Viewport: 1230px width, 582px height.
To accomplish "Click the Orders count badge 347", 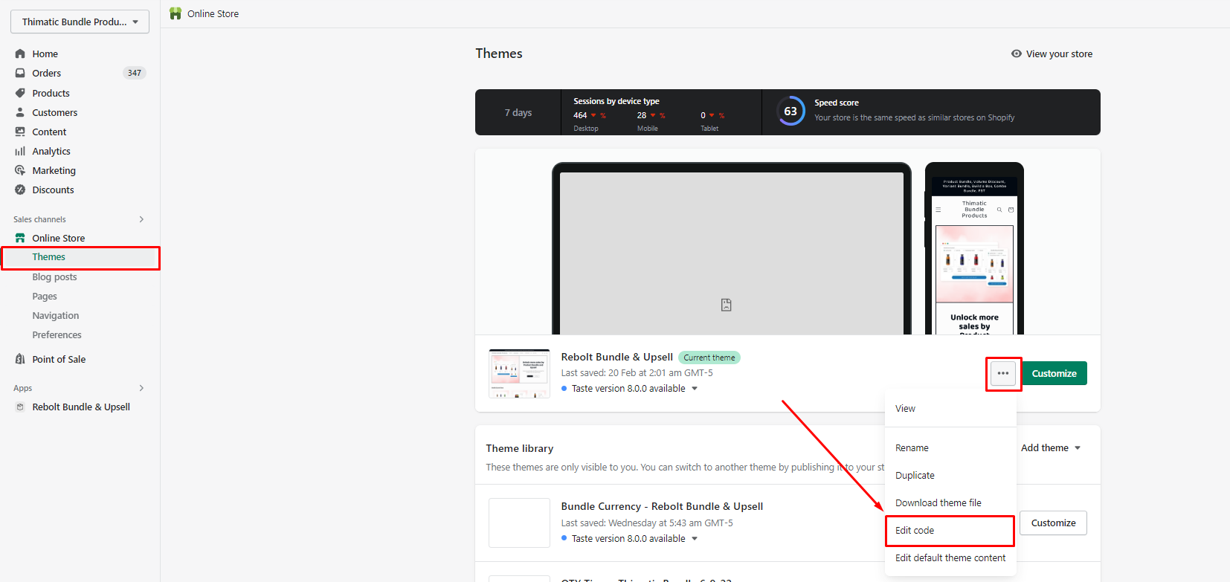I will coord(135,73).
